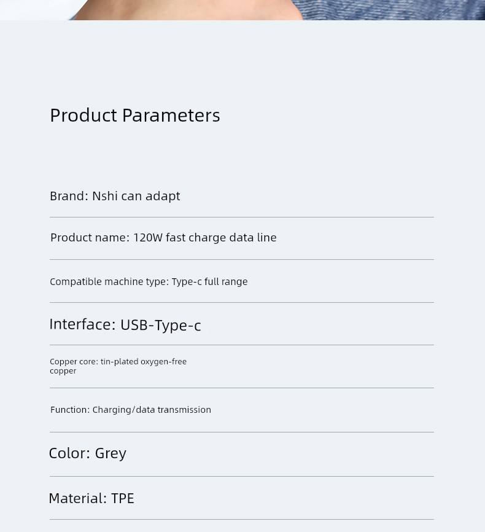Click the Material: TPE row
This screenshot has width=485, height=532.
(91, 498)
